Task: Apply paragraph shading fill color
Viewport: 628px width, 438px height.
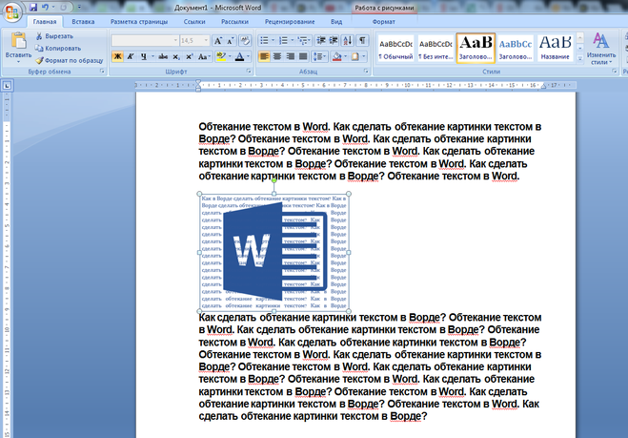Action: (336, 56)
